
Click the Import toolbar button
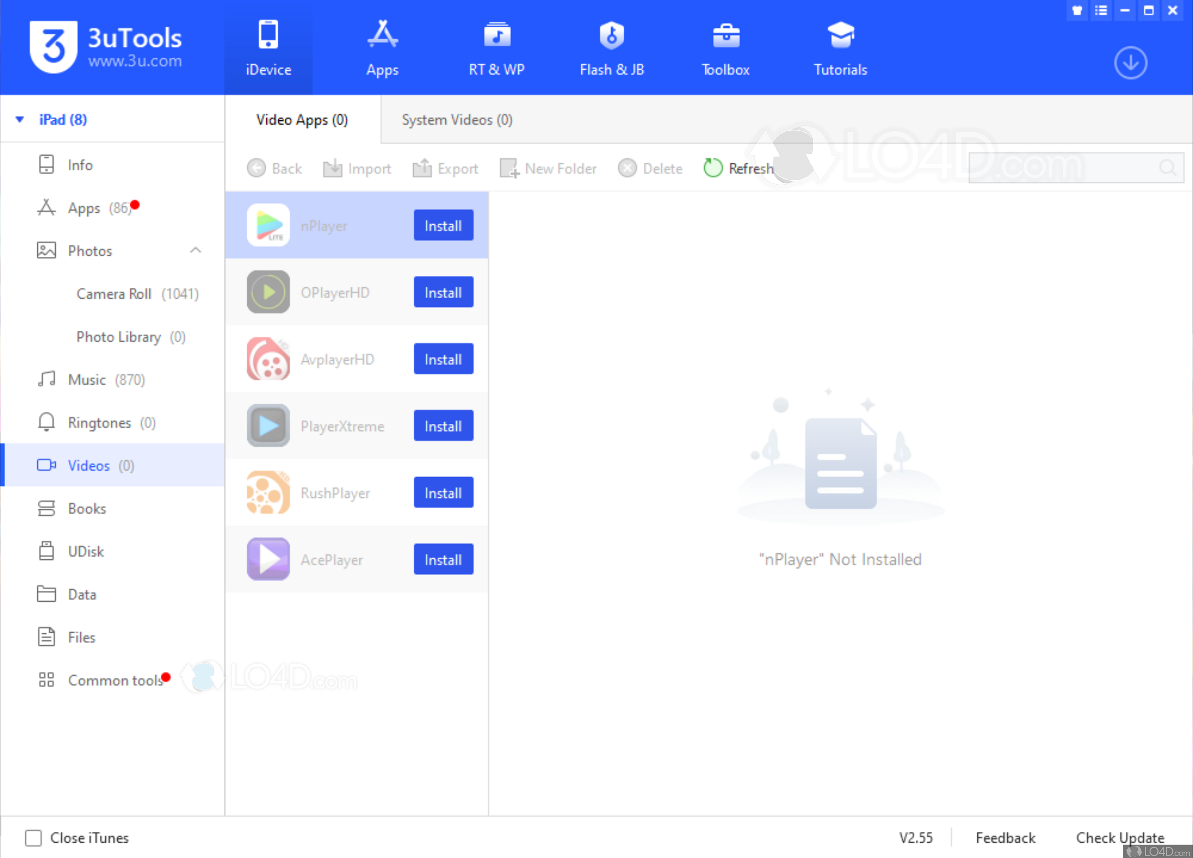point(357,168)
